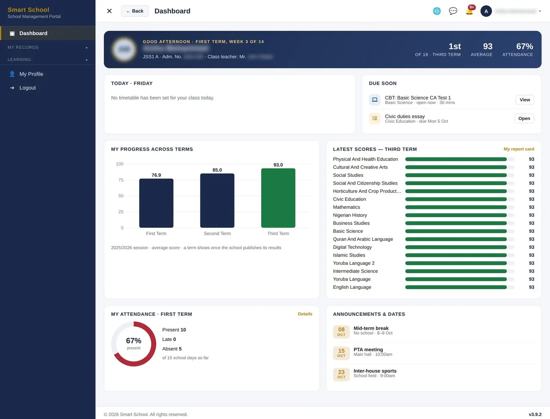Viewport: 550px width, 419px height.
Task: Click the 'Present 10' attendance count
Action: point(174,330)
